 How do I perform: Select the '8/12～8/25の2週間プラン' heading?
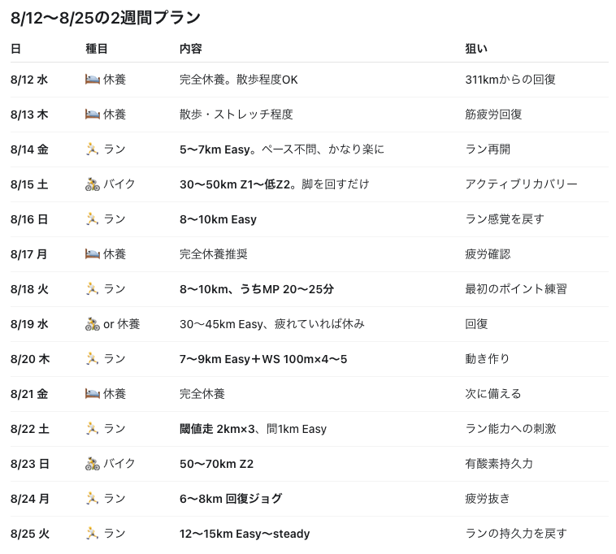coord(106,18)
